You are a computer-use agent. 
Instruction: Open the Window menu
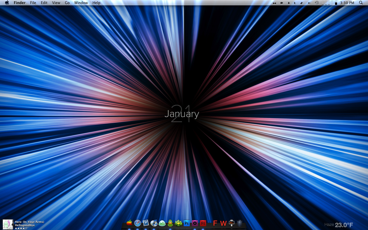[x=81, y=3]
